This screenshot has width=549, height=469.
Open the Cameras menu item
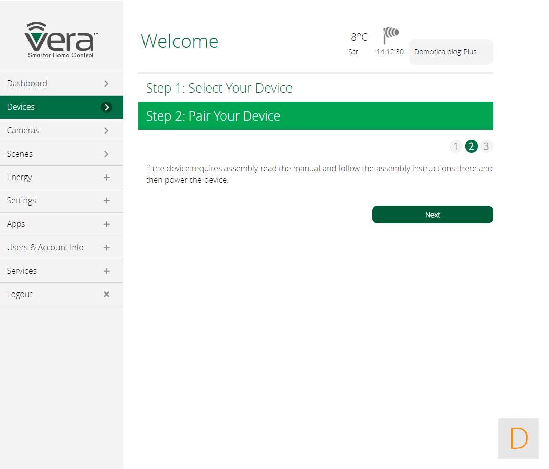23,131
